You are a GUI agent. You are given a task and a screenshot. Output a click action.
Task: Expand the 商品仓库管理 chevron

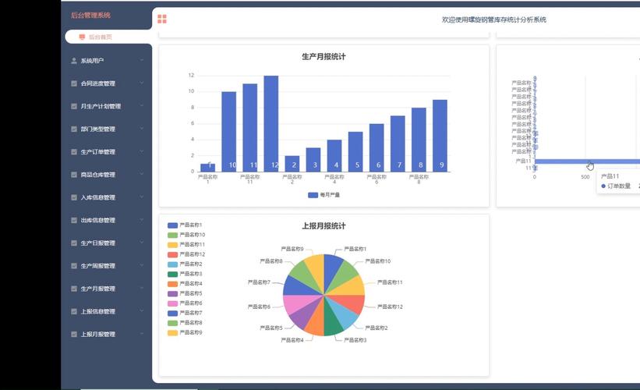tap(142, 175)
